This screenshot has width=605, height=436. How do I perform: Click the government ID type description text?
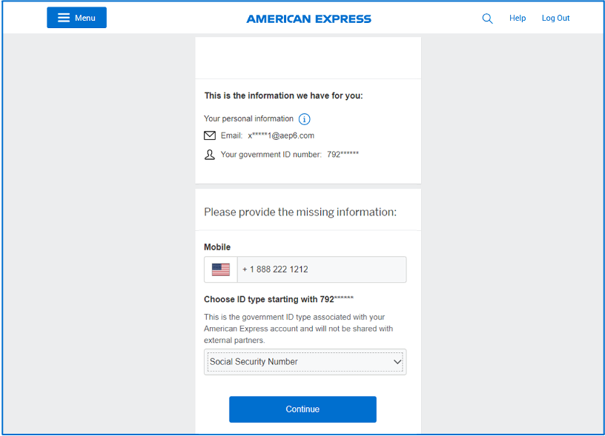tap(298, 329)
